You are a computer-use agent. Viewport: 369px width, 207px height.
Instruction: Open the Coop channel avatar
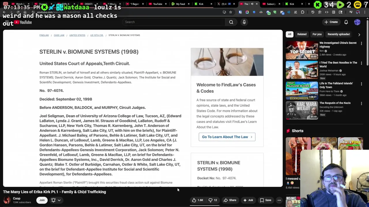tap(7, 200)
